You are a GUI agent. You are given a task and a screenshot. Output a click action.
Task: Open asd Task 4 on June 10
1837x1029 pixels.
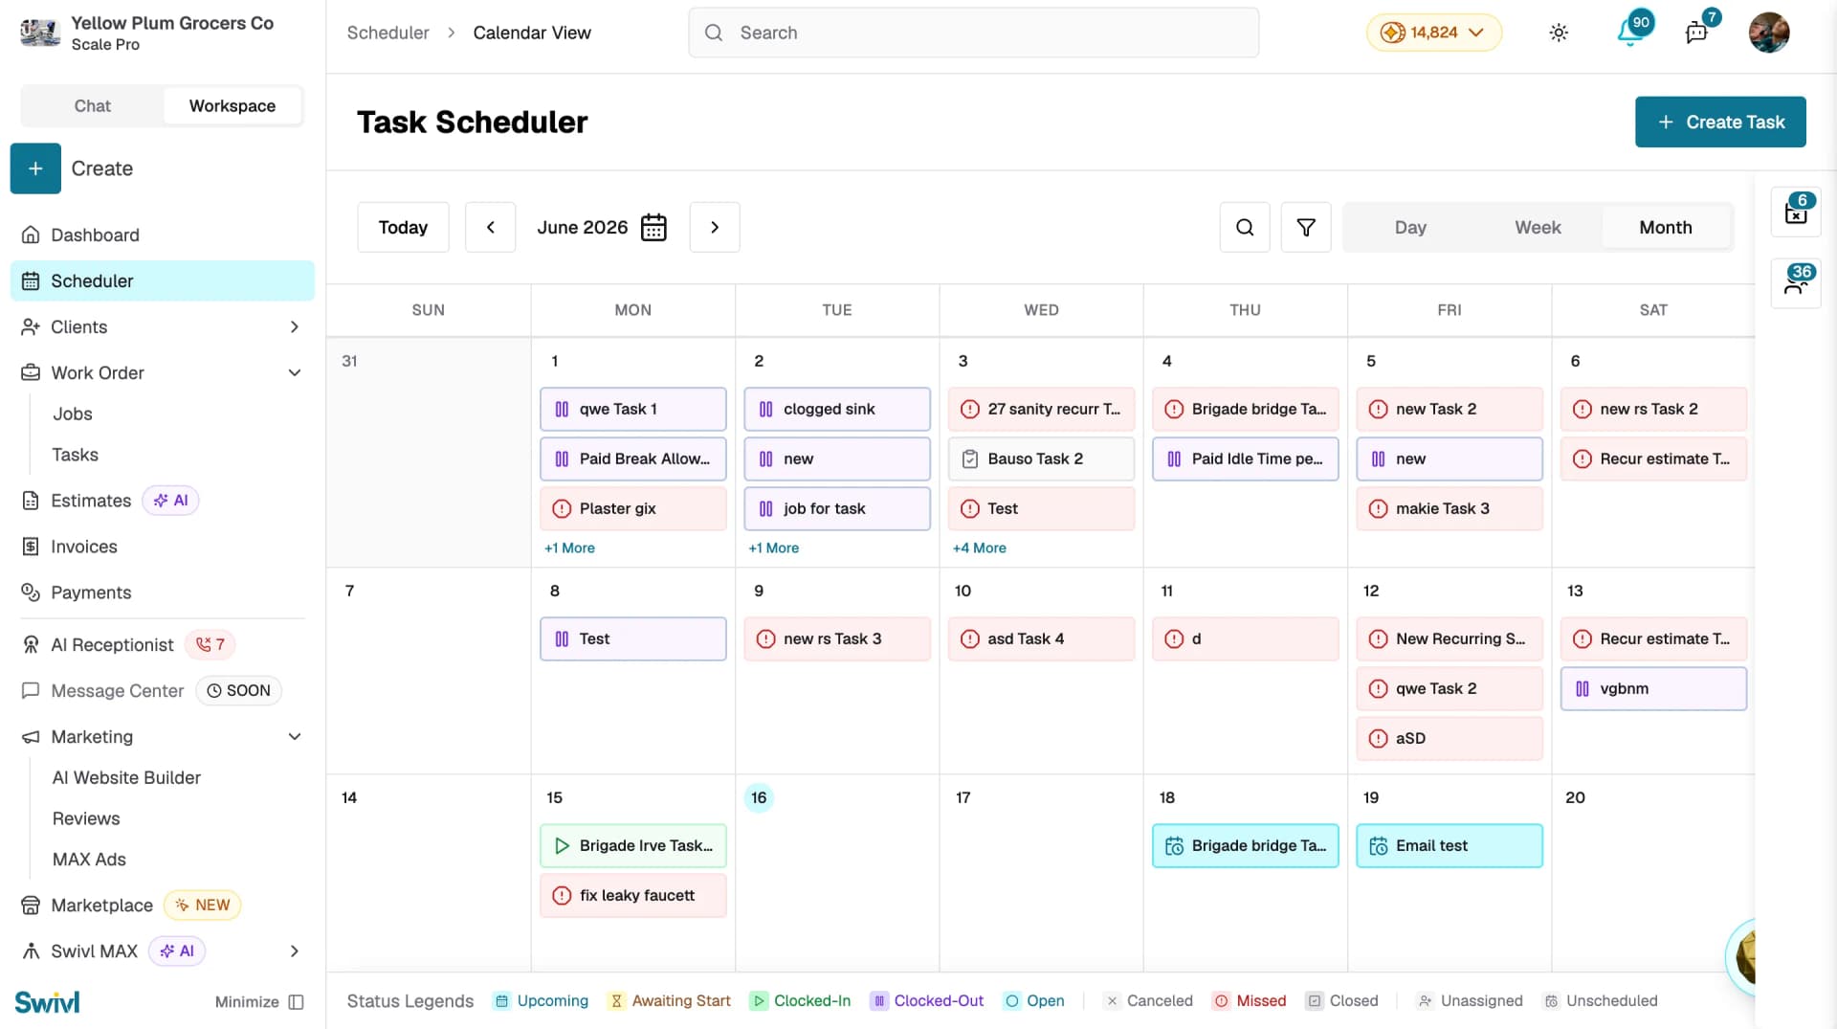pyautogui.click(x=1041, y=639)
